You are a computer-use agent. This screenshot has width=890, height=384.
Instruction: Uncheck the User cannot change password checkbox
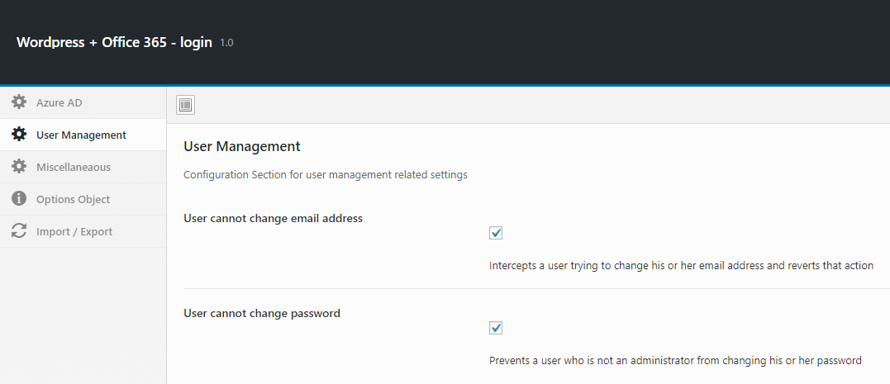[496, 328]
